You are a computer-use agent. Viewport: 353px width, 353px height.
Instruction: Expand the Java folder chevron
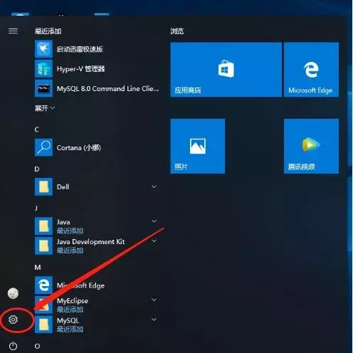(154, 221)
